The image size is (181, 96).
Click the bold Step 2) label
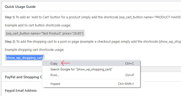pyautogui.click(x=10, y=42)
